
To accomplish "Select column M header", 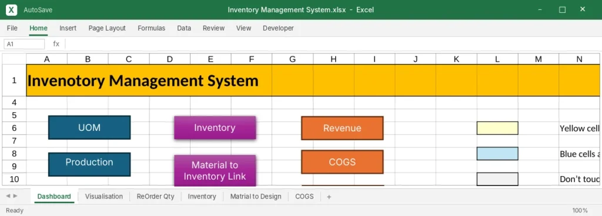I will click(x=539, y=59).
